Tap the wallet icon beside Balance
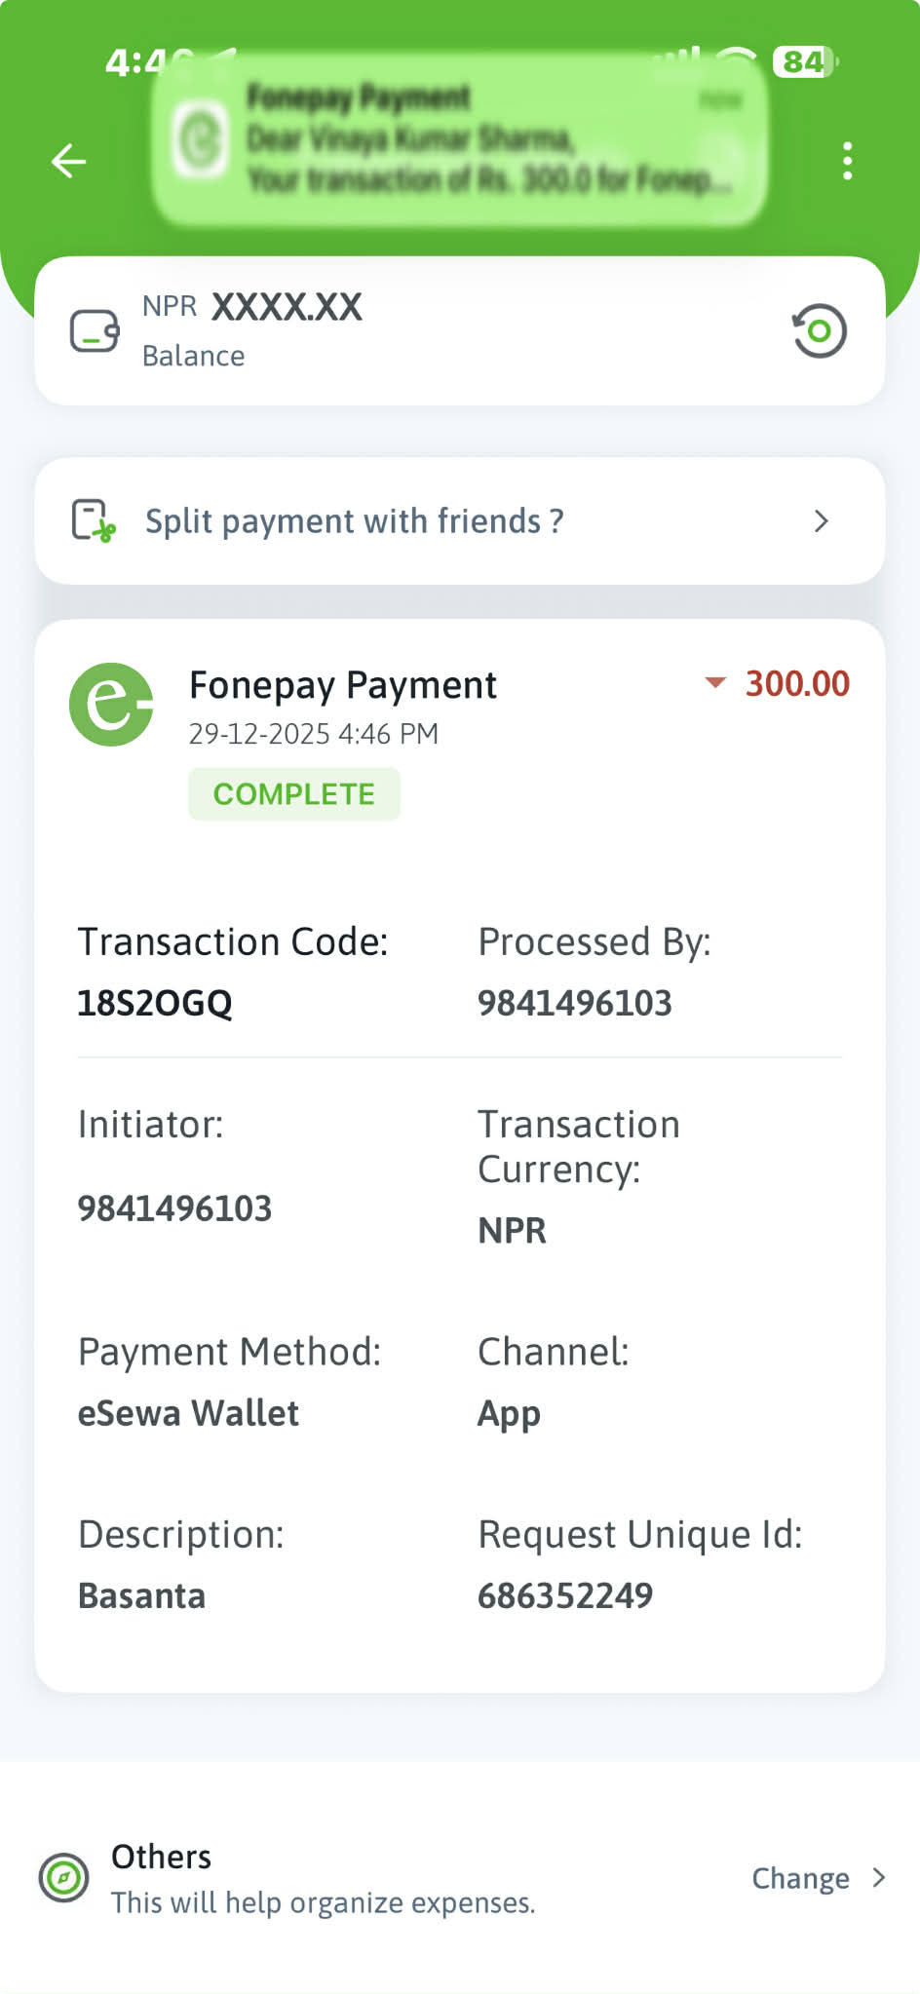The image size is (920, 1994). coord(95,331)
